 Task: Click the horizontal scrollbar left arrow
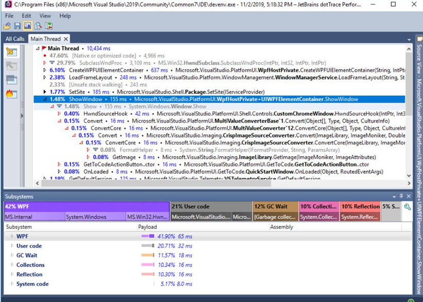[38, 183]
